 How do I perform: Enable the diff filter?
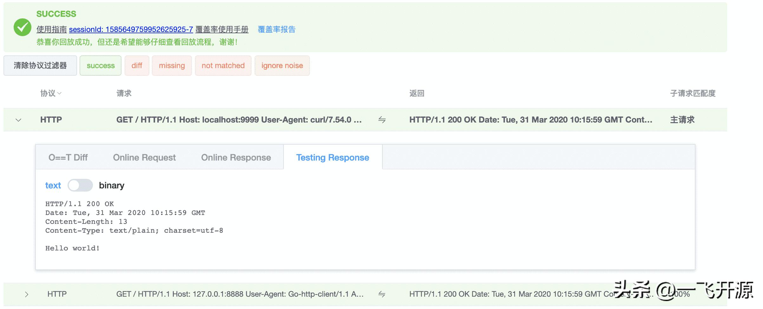137,66
